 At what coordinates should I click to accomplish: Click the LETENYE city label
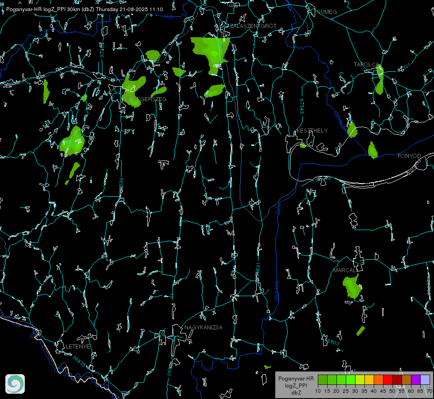(78, 346)
